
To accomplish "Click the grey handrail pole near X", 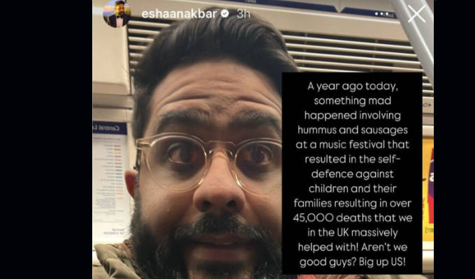I will pyautogui.click(x=416, y=38).
